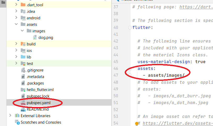The image size is (213, 126).
Task: Collapse the images folder
Action: (x=22, y=31)
